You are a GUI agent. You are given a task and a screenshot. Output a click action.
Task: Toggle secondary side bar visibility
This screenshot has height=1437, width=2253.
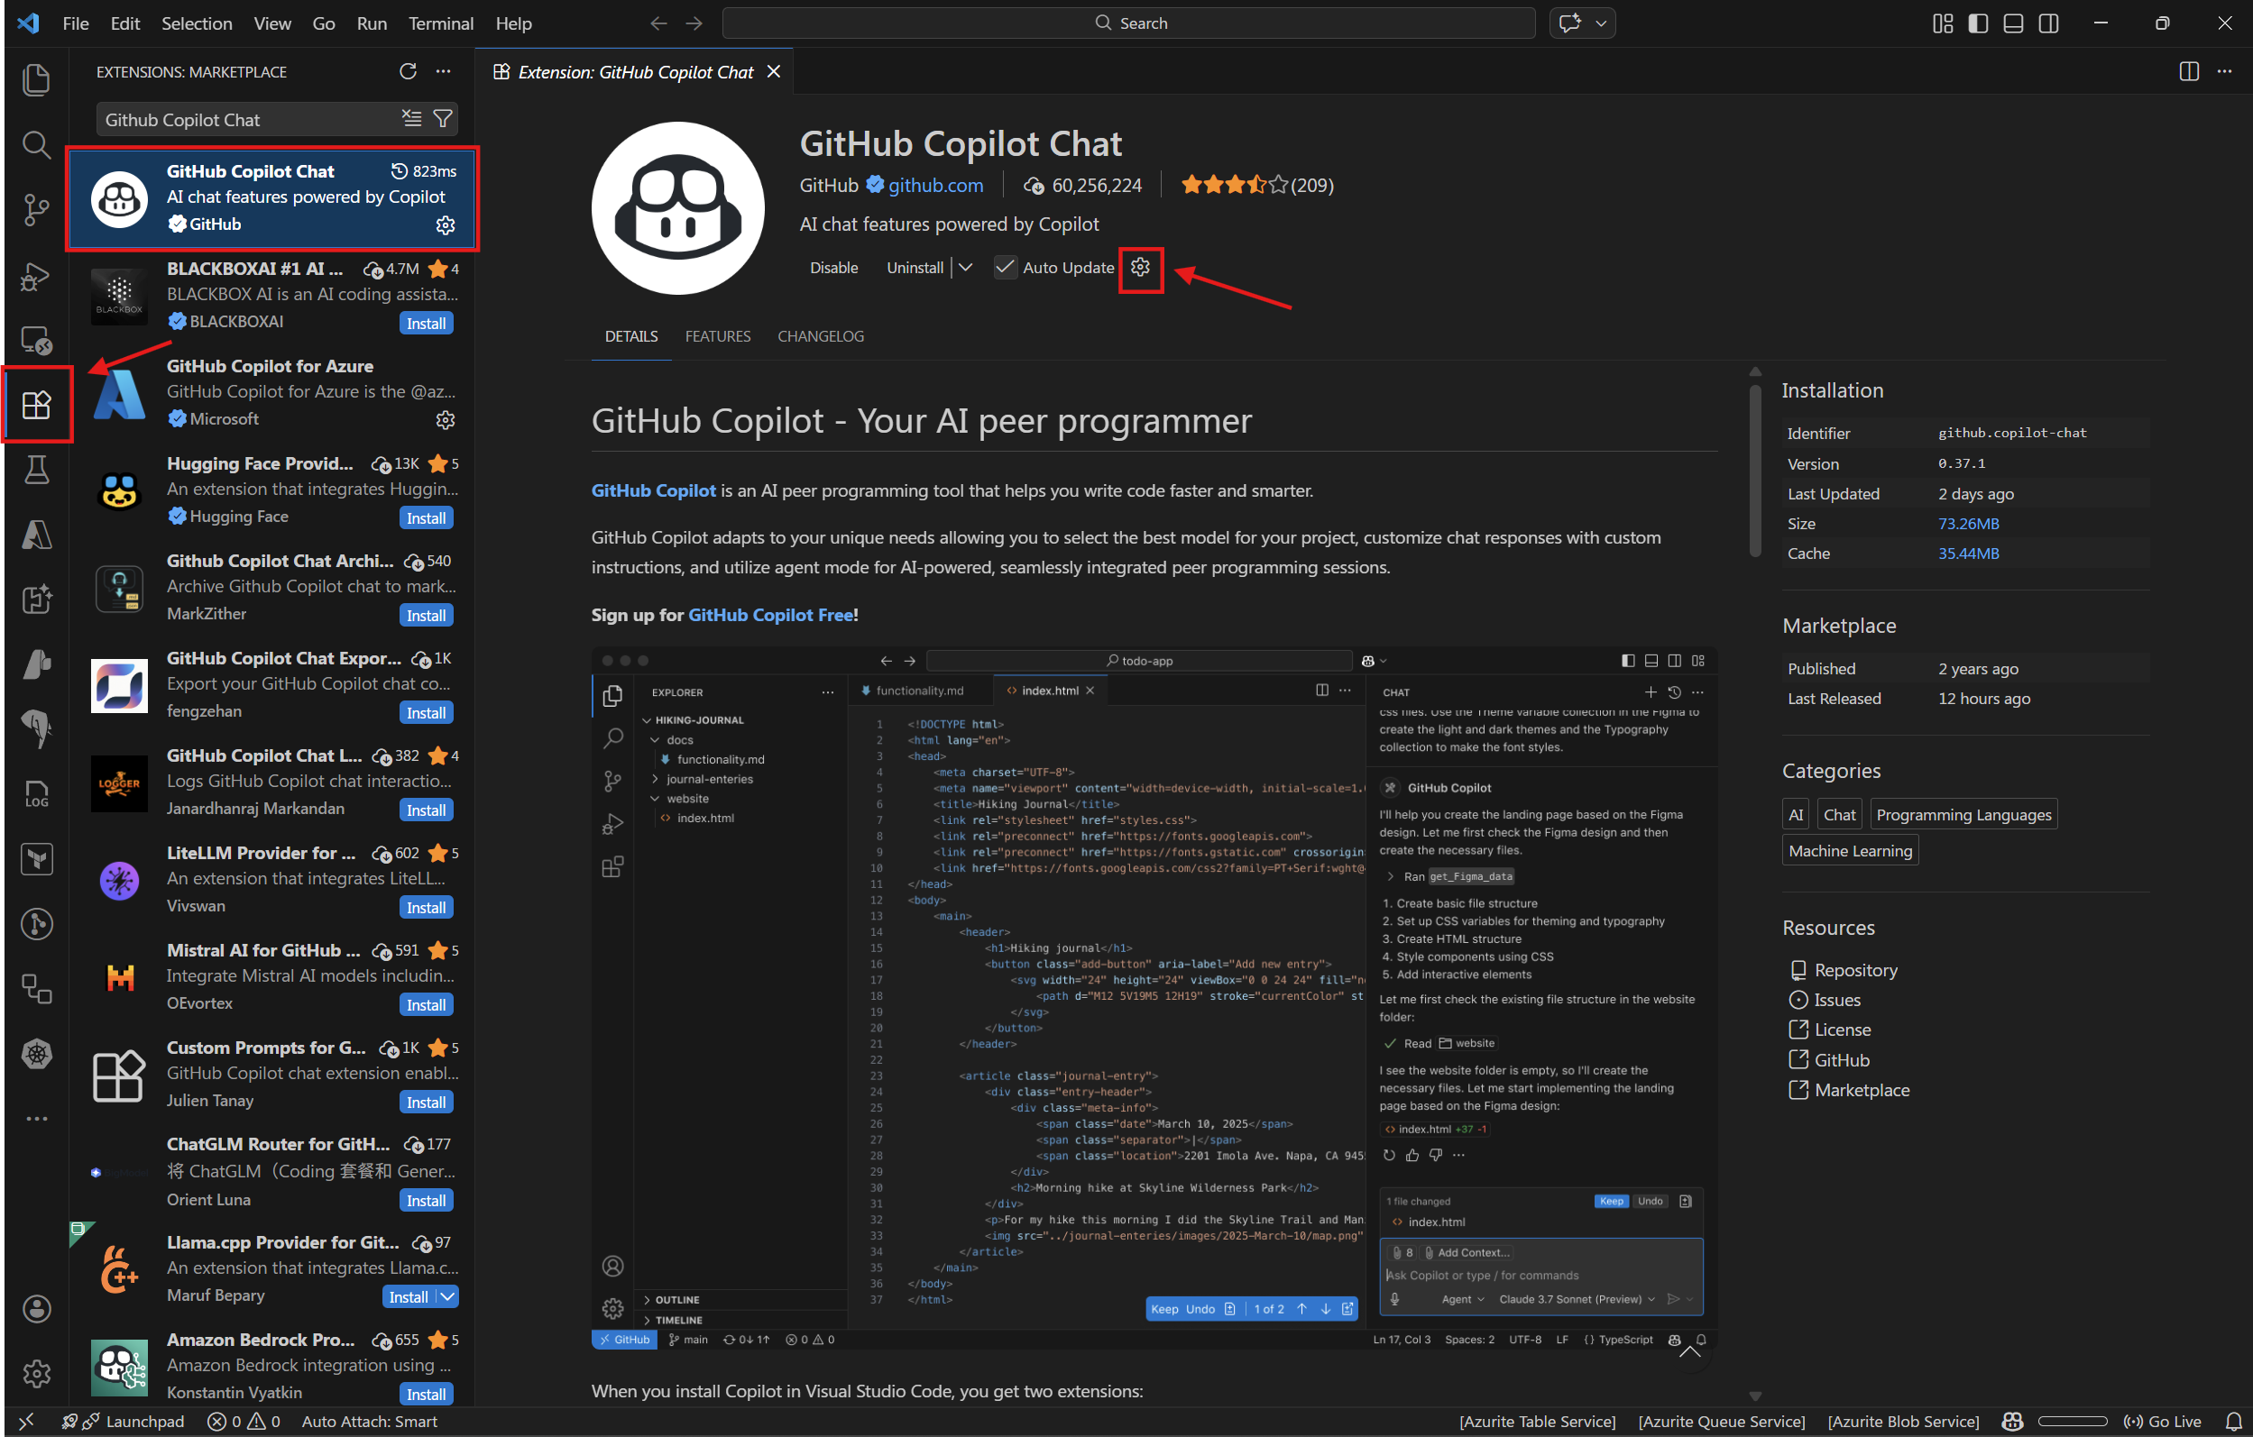coord(2048,23)
